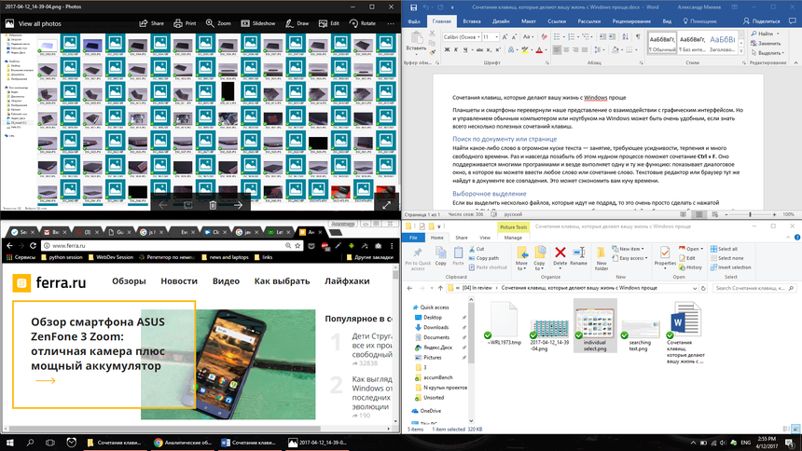This screenshot has width=802, height=451.
Task: Open the Chrome three-dot menu
Action: point(392,246)
